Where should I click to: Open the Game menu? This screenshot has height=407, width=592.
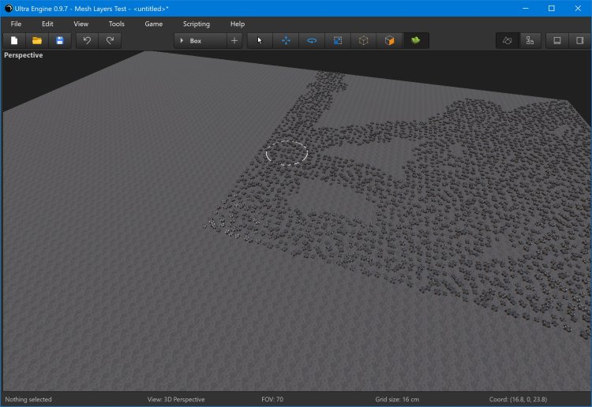(x=154, y=24)
